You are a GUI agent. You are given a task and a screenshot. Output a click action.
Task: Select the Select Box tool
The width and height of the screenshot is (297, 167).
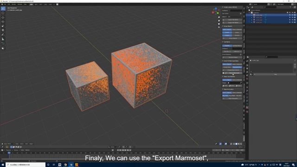click(x=3, y=9)
